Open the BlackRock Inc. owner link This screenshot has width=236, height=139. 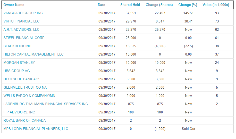[x=18, y=46]
